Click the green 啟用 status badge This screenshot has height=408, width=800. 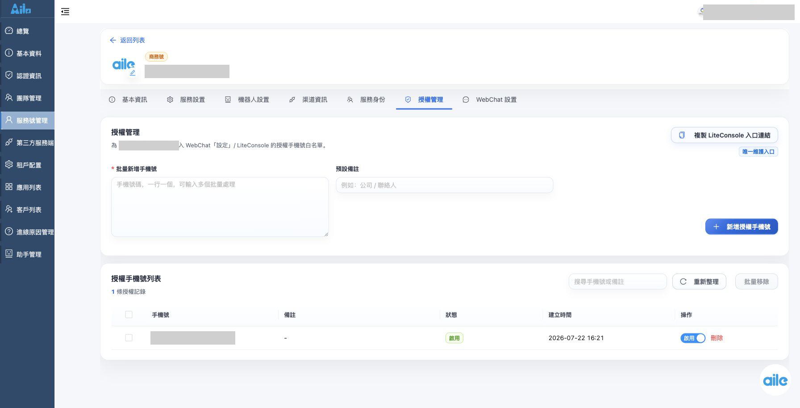point(454,338)
